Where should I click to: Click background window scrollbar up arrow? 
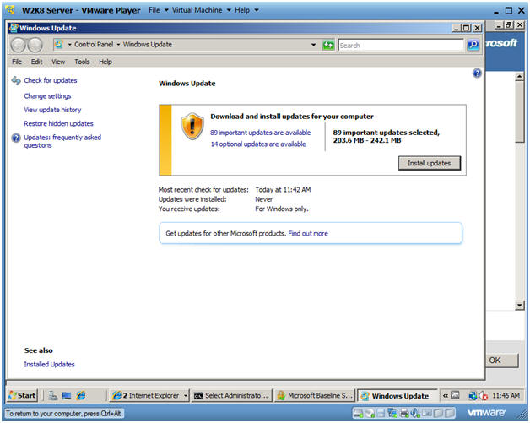click(520, 77)
